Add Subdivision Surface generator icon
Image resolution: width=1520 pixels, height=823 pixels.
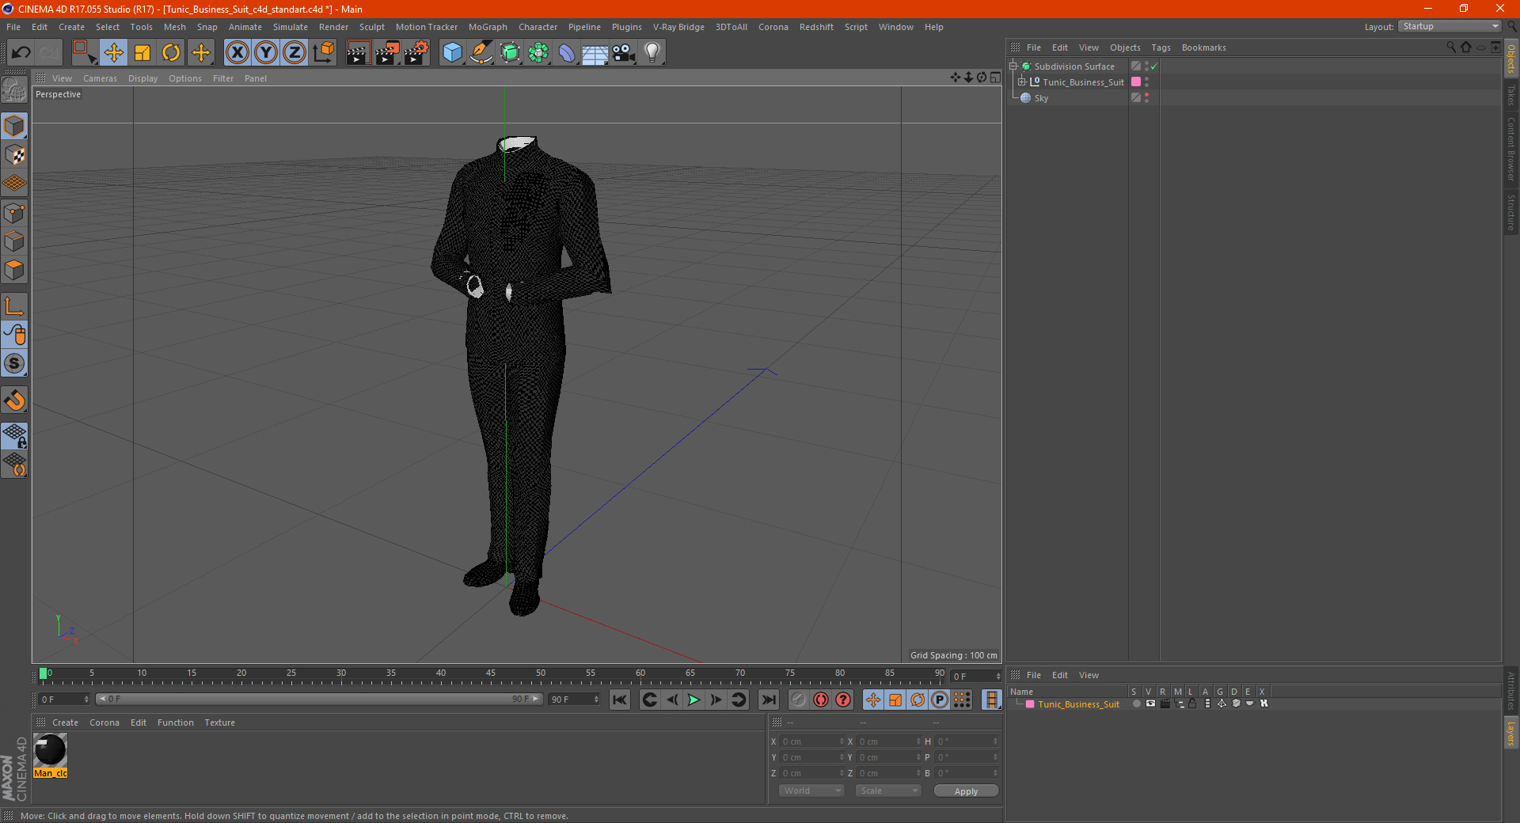[511, 53]
